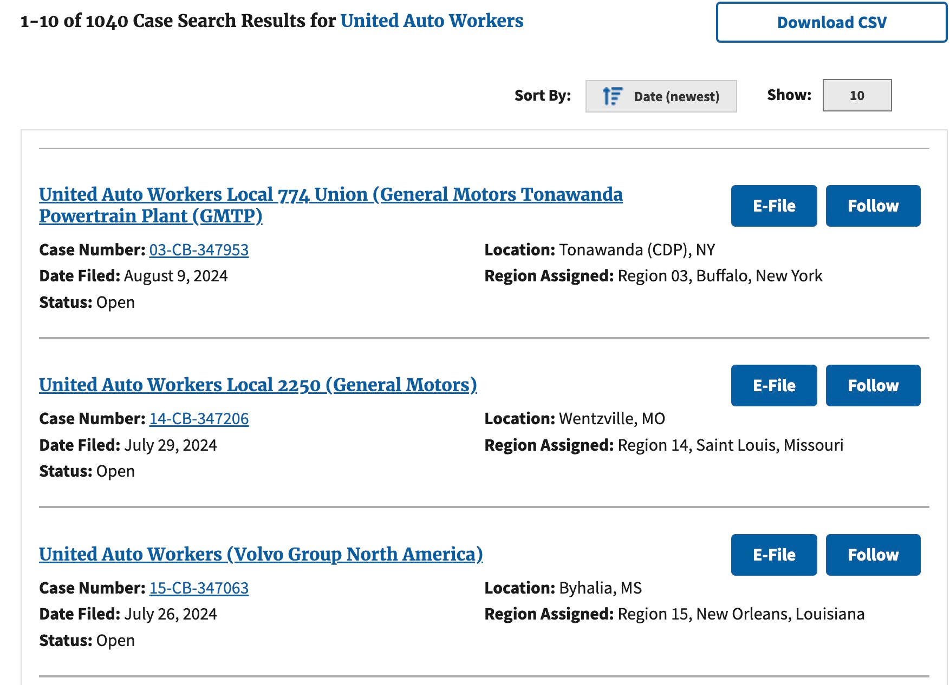
Task: Select 'Date Filed: July 29, 2024' text
Action: [128, 445]
